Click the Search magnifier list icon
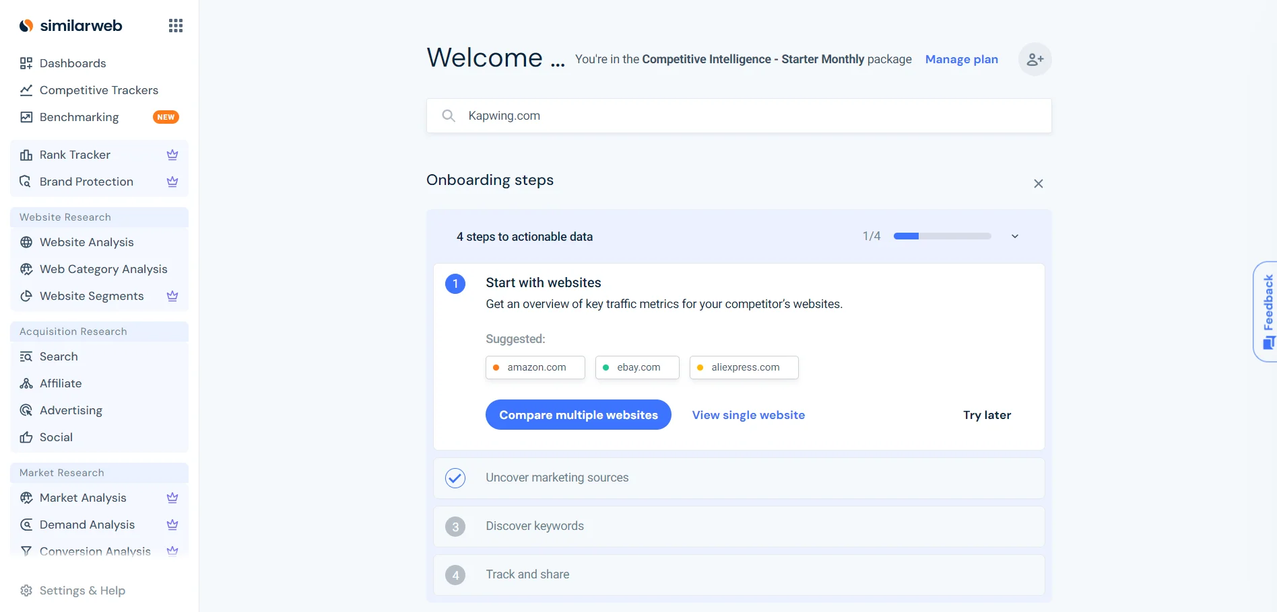This screenshot has width=1277, height=612. click(26, 356)
